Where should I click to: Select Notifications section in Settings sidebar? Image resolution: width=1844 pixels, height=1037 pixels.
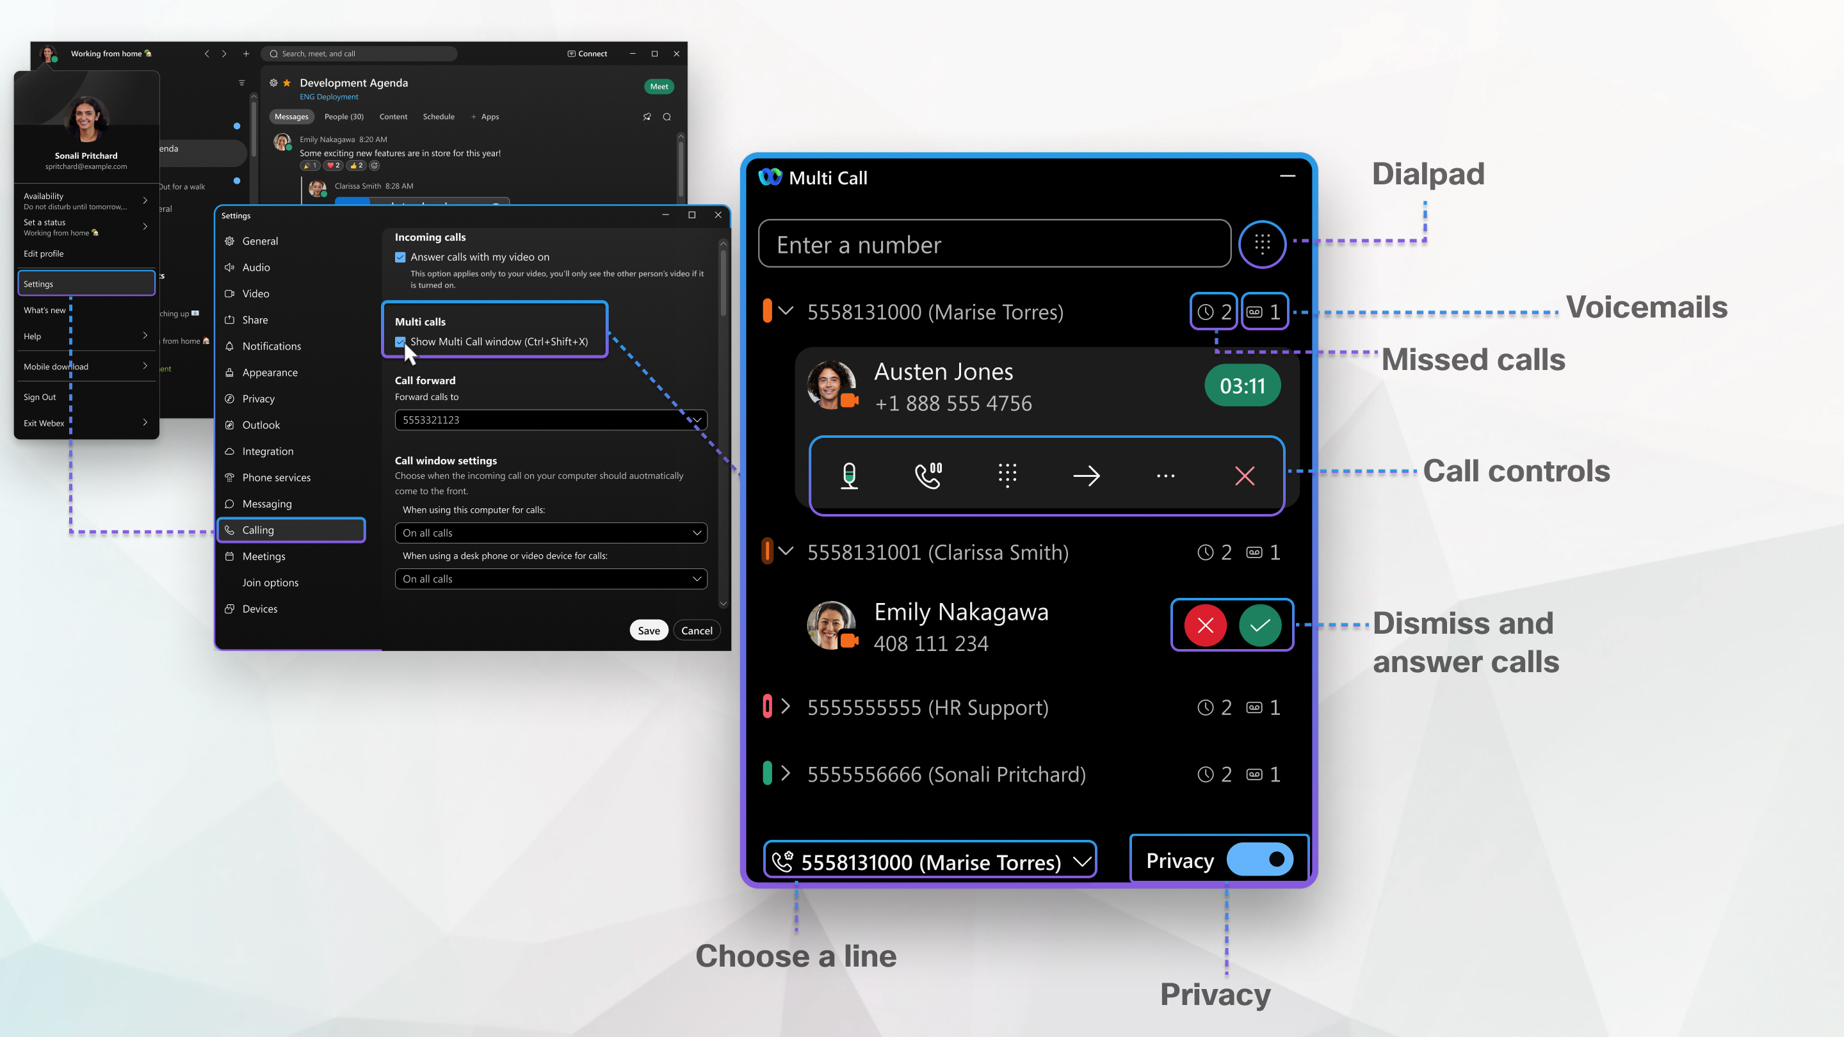click(272, 346)
